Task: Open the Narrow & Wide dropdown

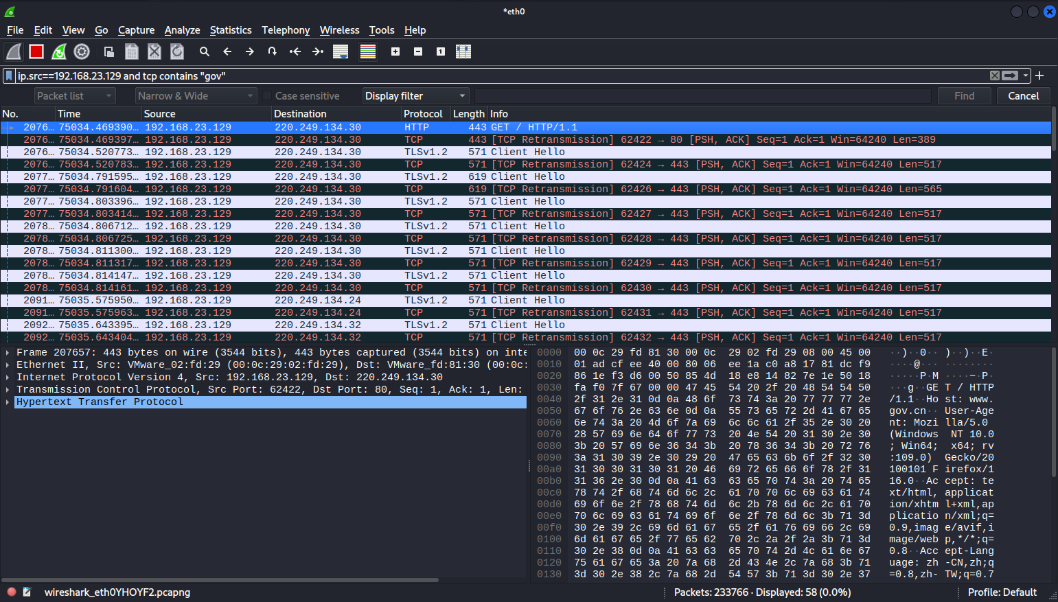Action: click(x=196, y=96)
